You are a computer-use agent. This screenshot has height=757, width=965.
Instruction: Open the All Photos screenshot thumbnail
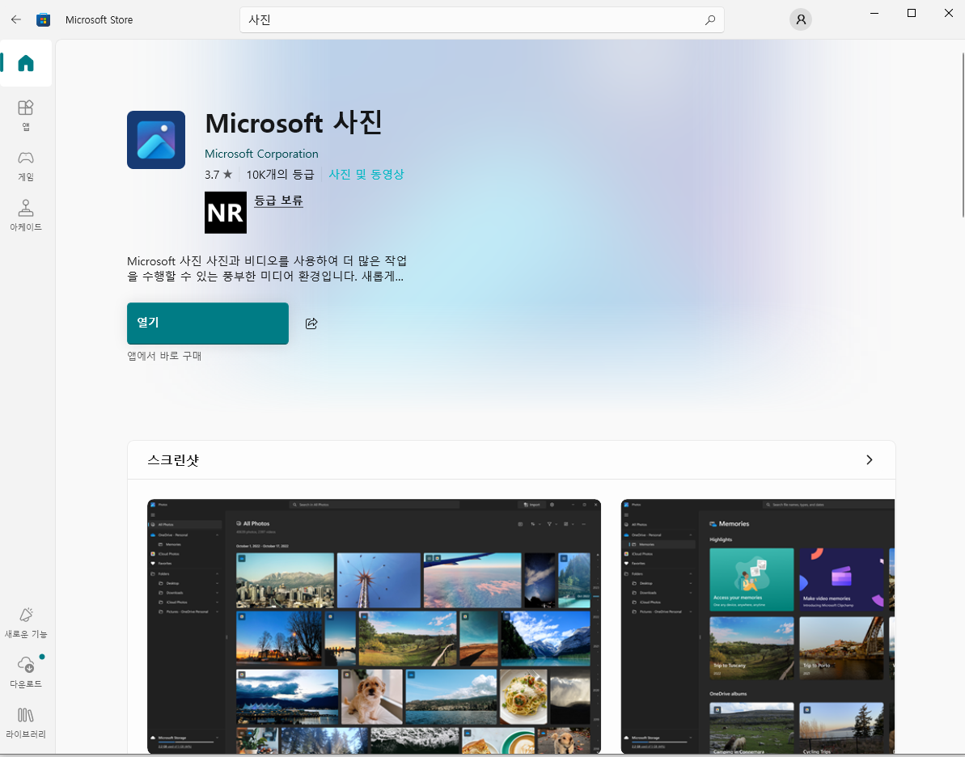375,627
